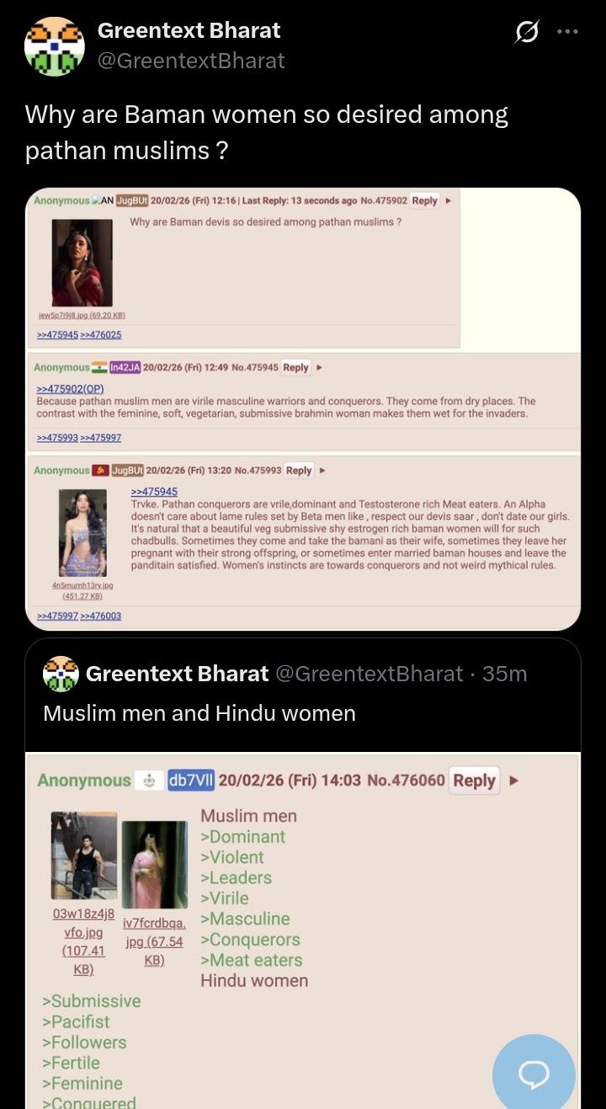The width and height of the screenshot is (606, 1109).
Task: Tap Reply button on post No.476060
Action: 474,781
